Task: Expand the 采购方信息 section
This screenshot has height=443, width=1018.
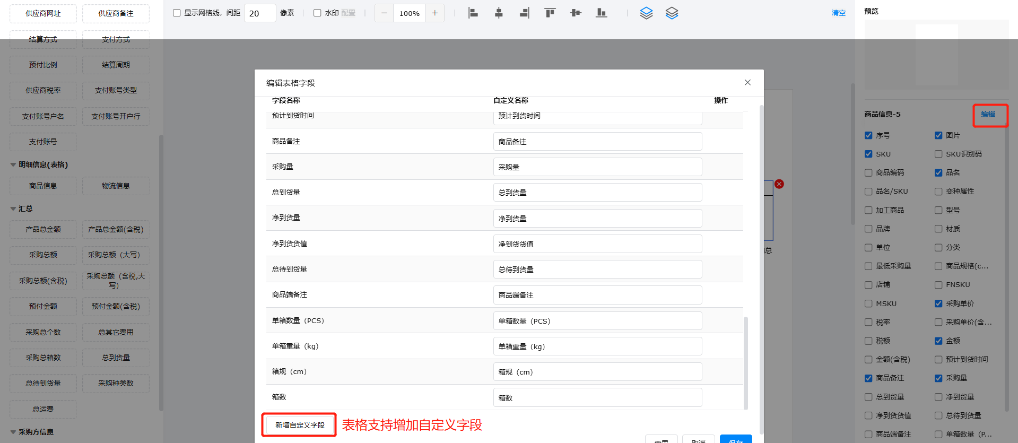Action: [x=13, y=432]
